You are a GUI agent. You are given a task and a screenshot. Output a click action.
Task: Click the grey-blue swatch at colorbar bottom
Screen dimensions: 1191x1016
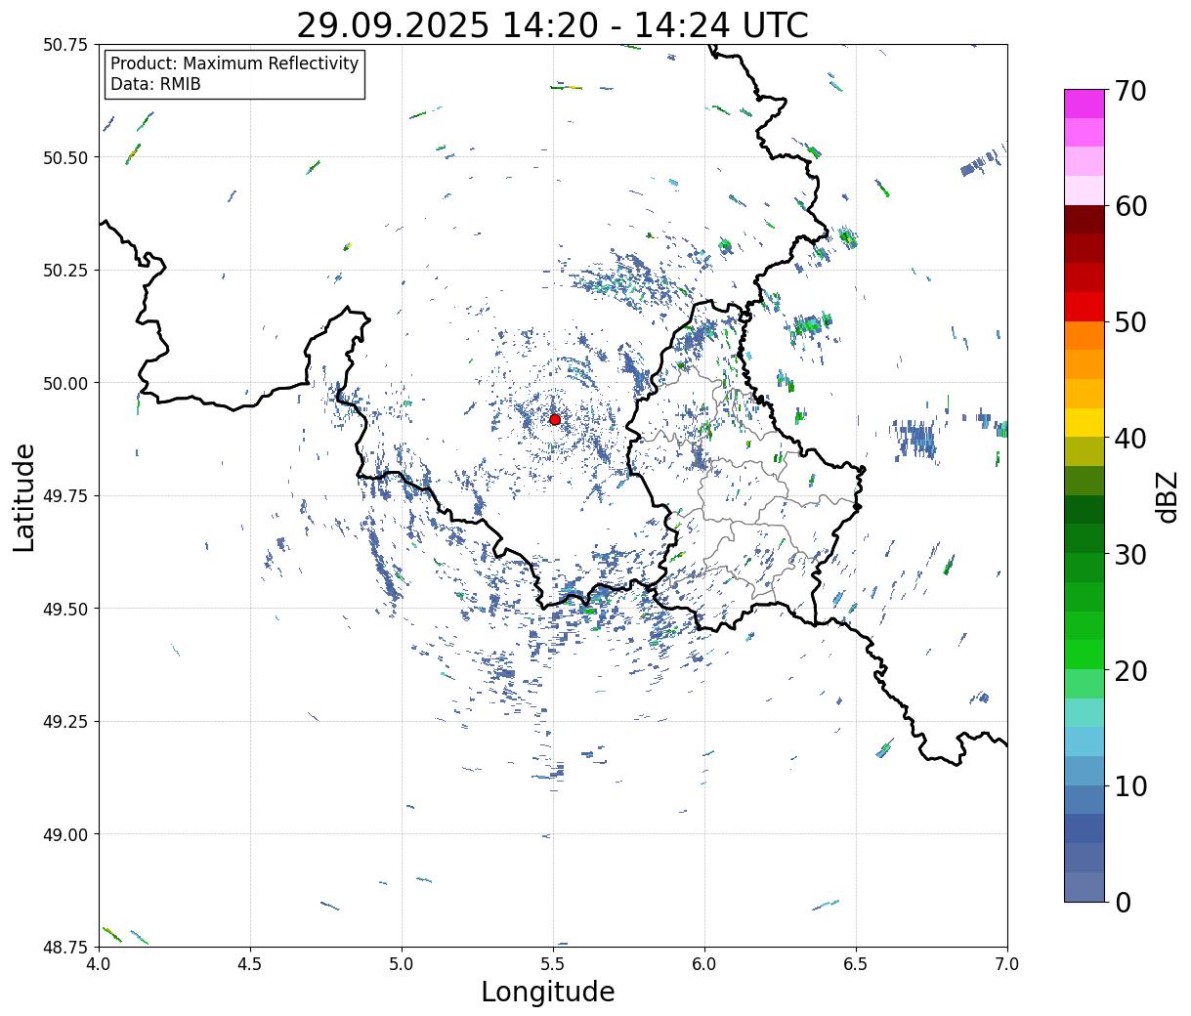[1085, 886]
